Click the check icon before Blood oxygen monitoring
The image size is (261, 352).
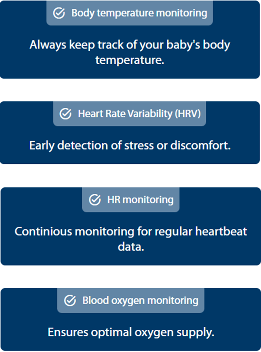[70, 301]
